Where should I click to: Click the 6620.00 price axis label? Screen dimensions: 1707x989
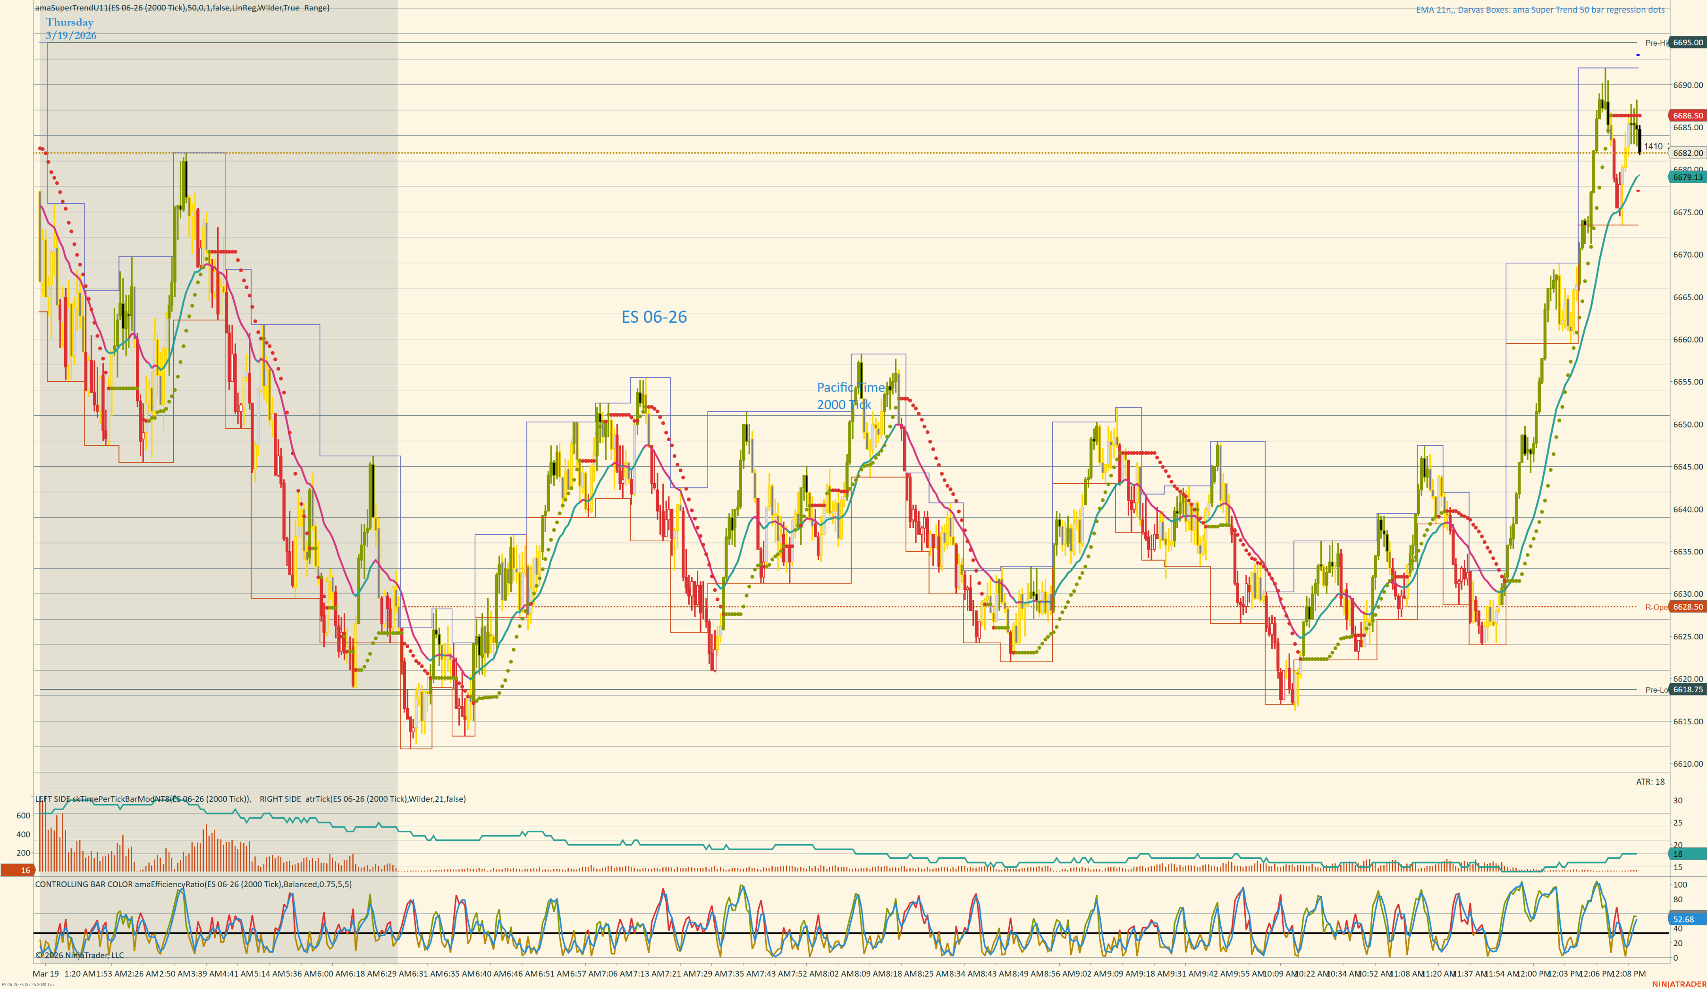(1688, 679)
